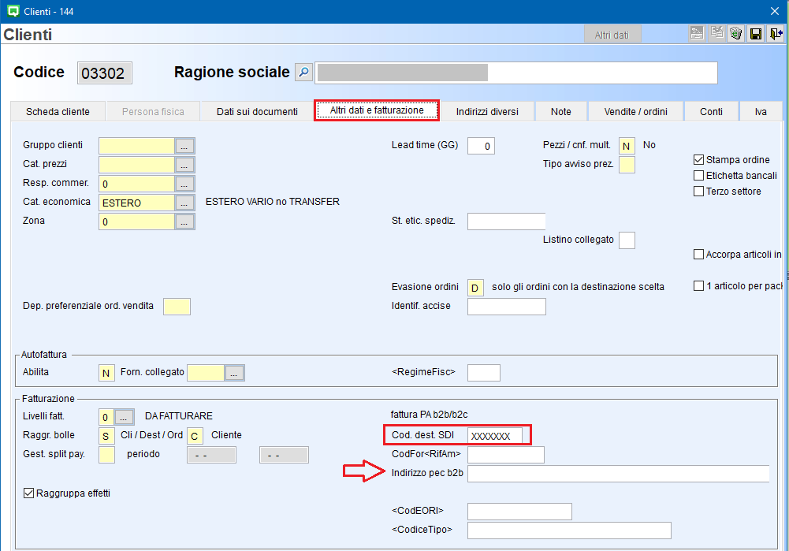Click the recycle bin delete icon
The height and width of the screenshot is (551, 789).
(736, 34)
